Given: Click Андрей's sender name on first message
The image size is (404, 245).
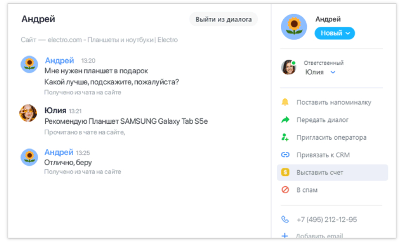Looking at the screenshot, I should pos(59,61).
